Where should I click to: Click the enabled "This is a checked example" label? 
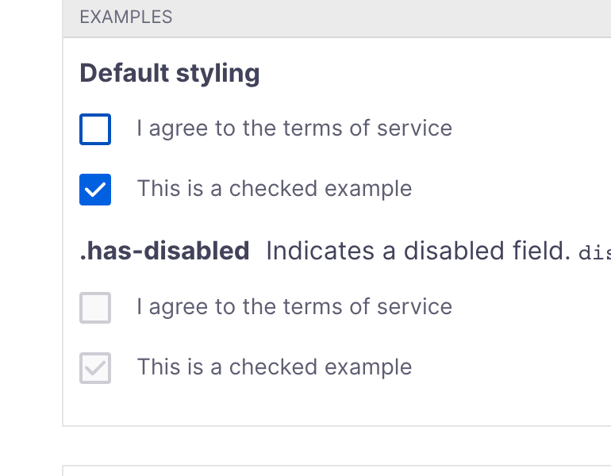[274, 189]
